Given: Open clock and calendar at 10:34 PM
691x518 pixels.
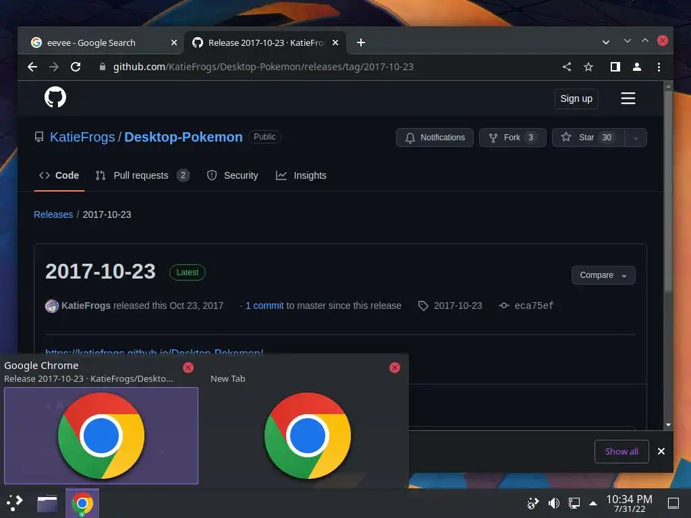Looking at the screenshot, I should [630, 503].
